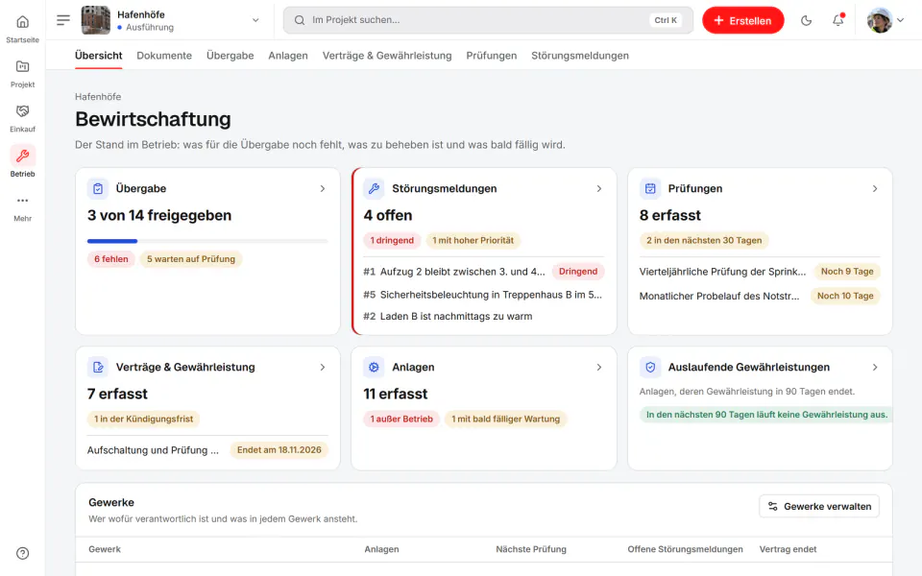Open the help question-mark icon
Screen dimensions: 922x576
click(22, 553)
